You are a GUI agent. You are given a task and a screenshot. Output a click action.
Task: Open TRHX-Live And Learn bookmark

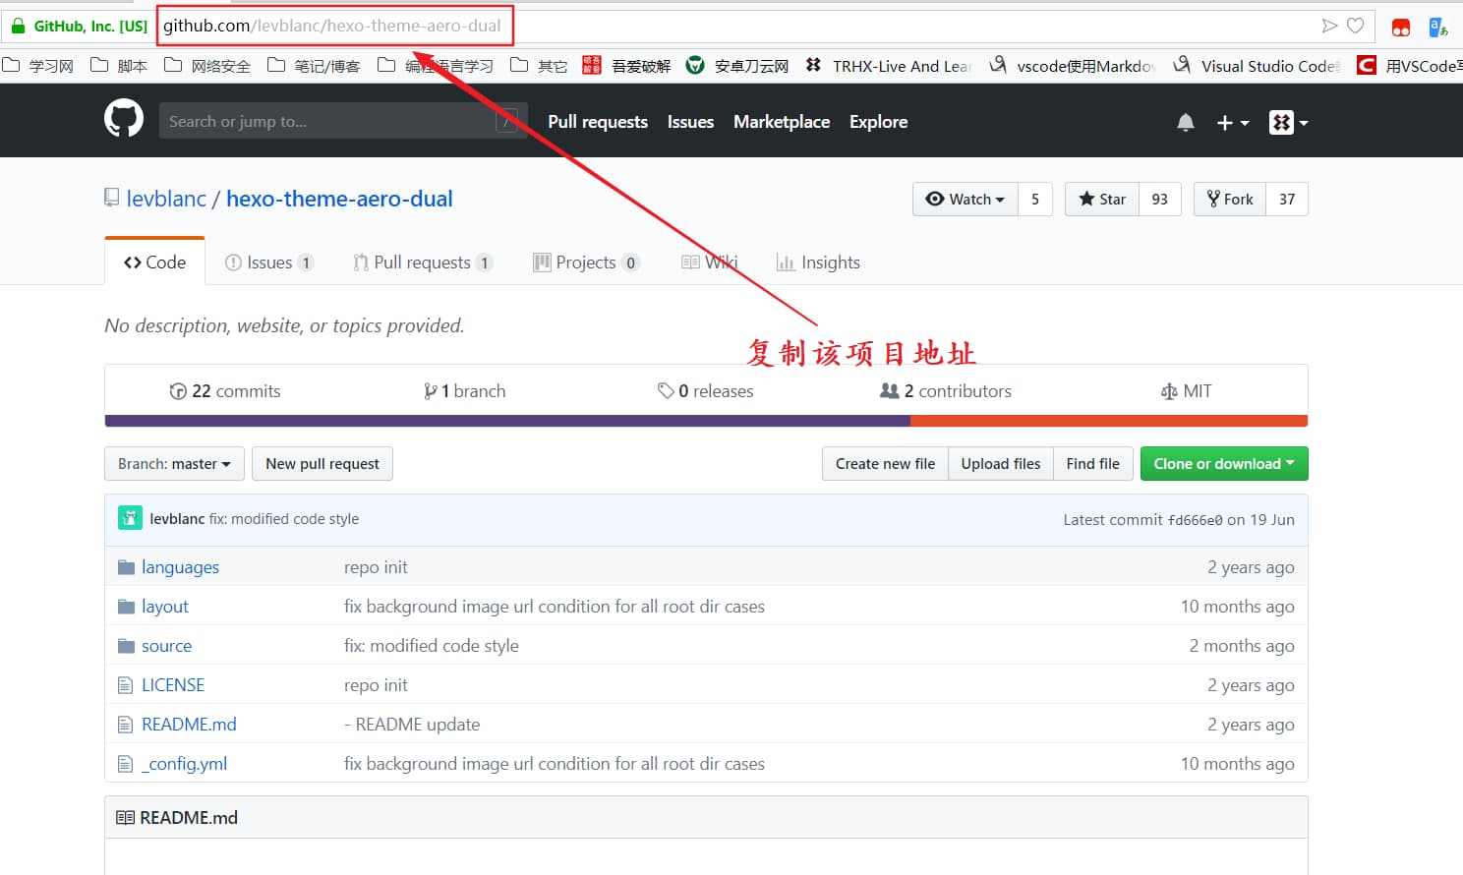click(x=889, y=66)
